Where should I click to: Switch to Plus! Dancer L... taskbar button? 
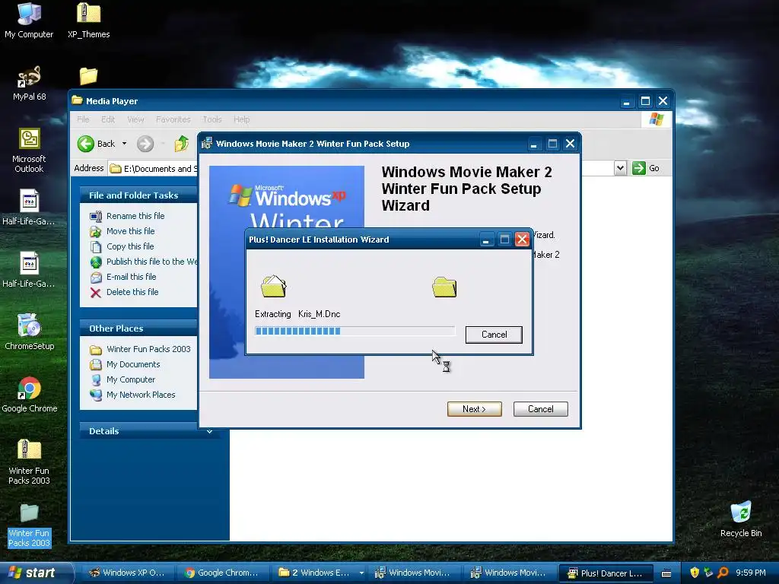606,573
